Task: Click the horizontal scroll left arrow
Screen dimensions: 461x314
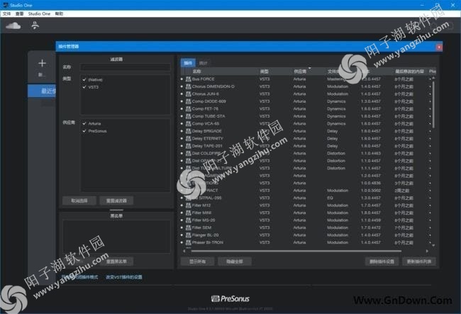Action: [x=184, y=251]
